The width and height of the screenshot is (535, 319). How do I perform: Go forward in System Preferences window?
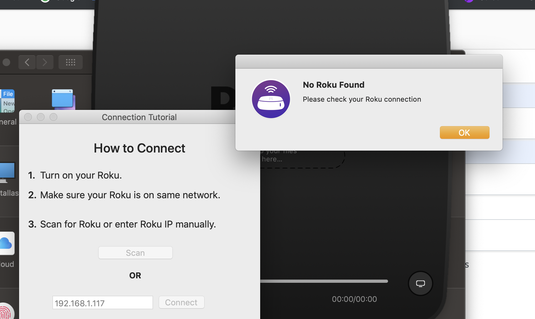click(45, 62)
